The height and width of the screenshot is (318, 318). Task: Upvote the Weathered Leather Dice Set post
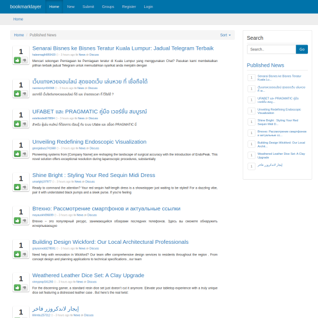17,287
